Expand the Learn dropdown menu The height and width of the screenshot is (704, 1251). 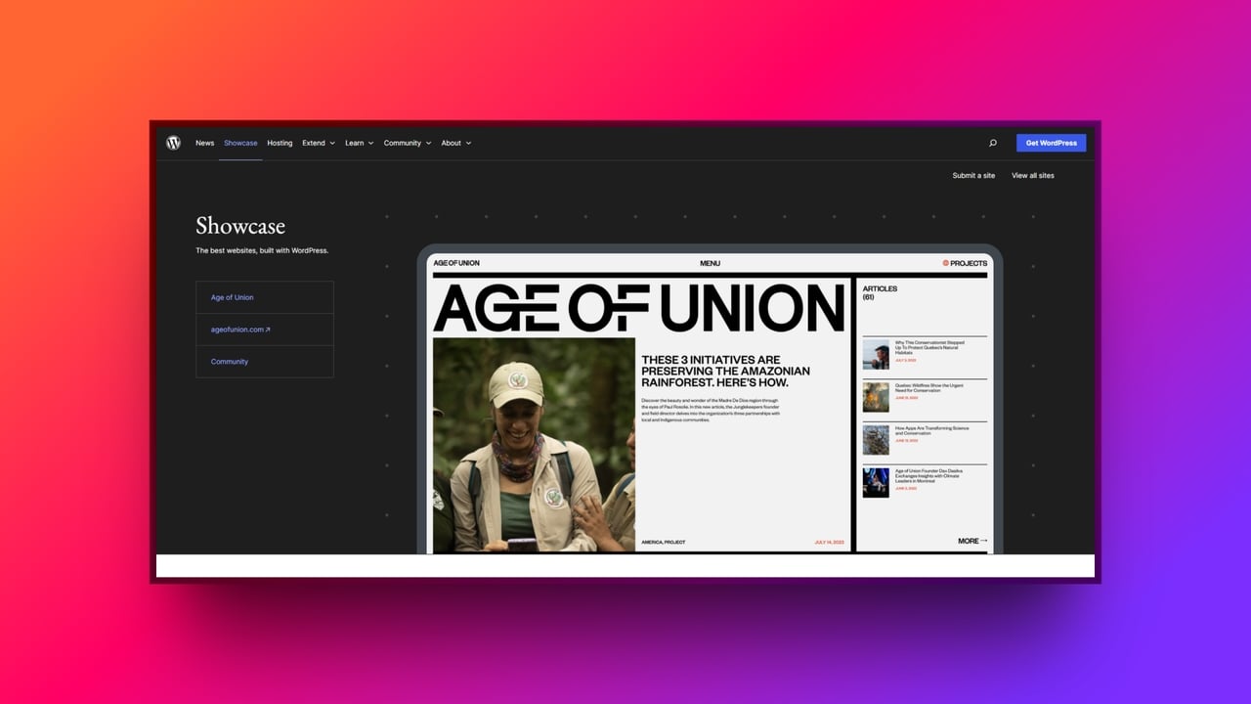click(359, 143)
